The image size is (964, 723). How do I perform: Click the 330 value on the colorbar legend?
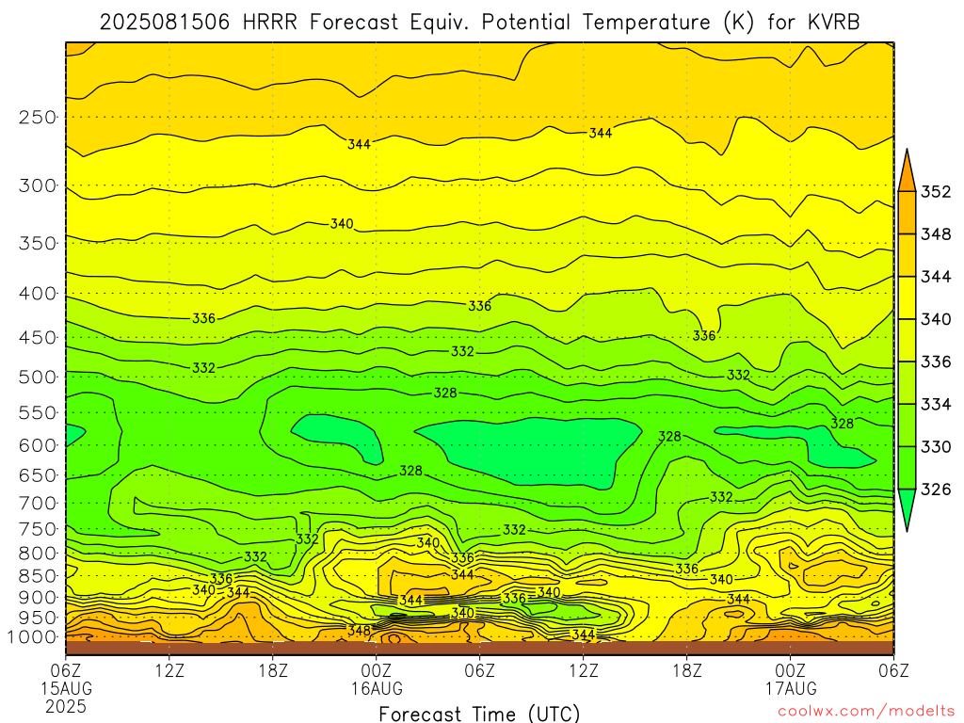tap(936, 446)
